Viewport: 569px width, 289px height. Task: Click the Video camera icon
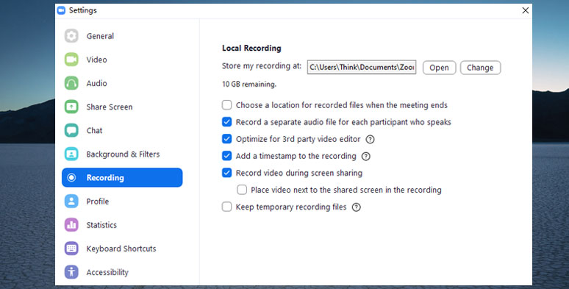(71, 60)
